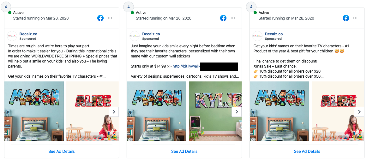The image size is (367, 161).
Task: Click 'Started running on Mar 28, 2020' in 'Xmas Sale' ad
Action: click(x=286, y=18)
